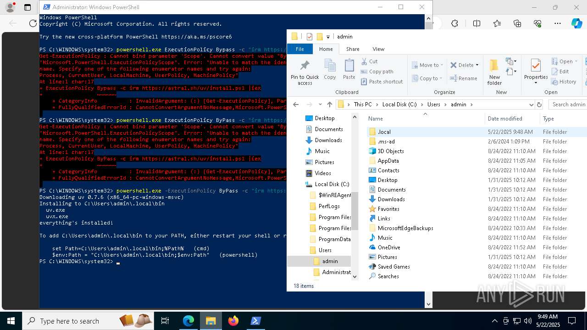Switch to the Share ribbon tab
This screenshot has width=587, height=330.
point(353,49)
